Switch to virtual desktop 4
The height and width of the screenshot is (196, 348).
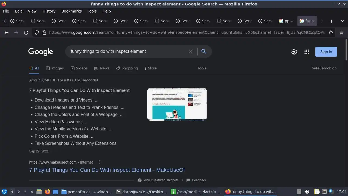32,192
